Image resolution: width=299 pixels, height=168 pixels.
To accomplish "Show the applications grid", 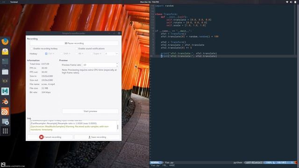I will point(5,131).
